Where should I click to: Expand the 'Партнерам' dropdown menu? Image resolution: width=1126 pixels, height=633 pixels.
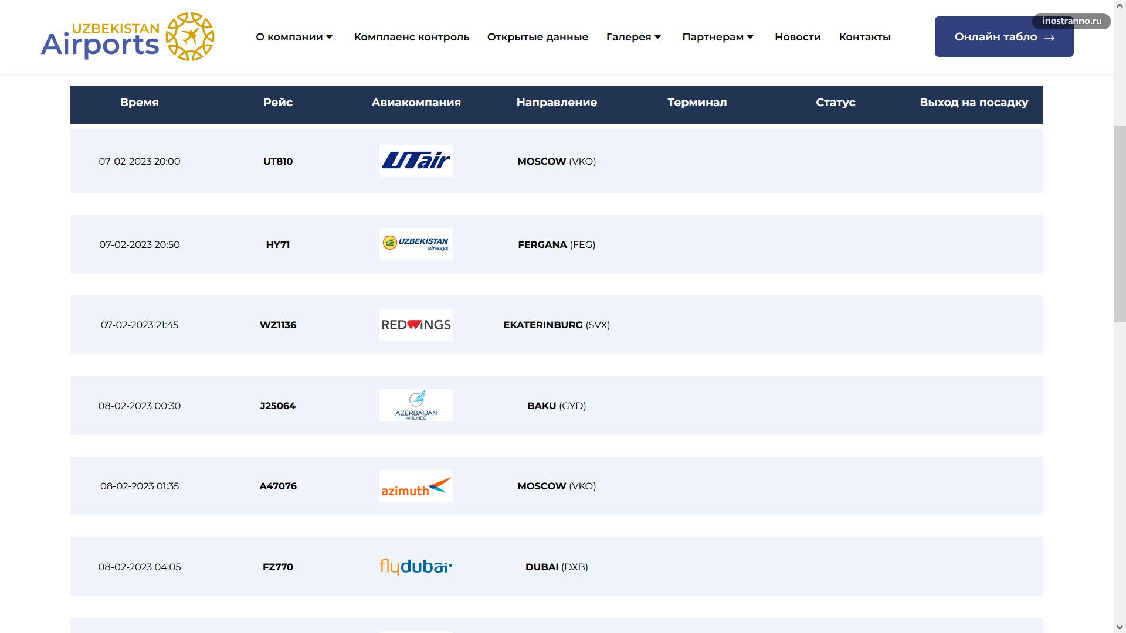pyautogui.click(x=718, y=37)
